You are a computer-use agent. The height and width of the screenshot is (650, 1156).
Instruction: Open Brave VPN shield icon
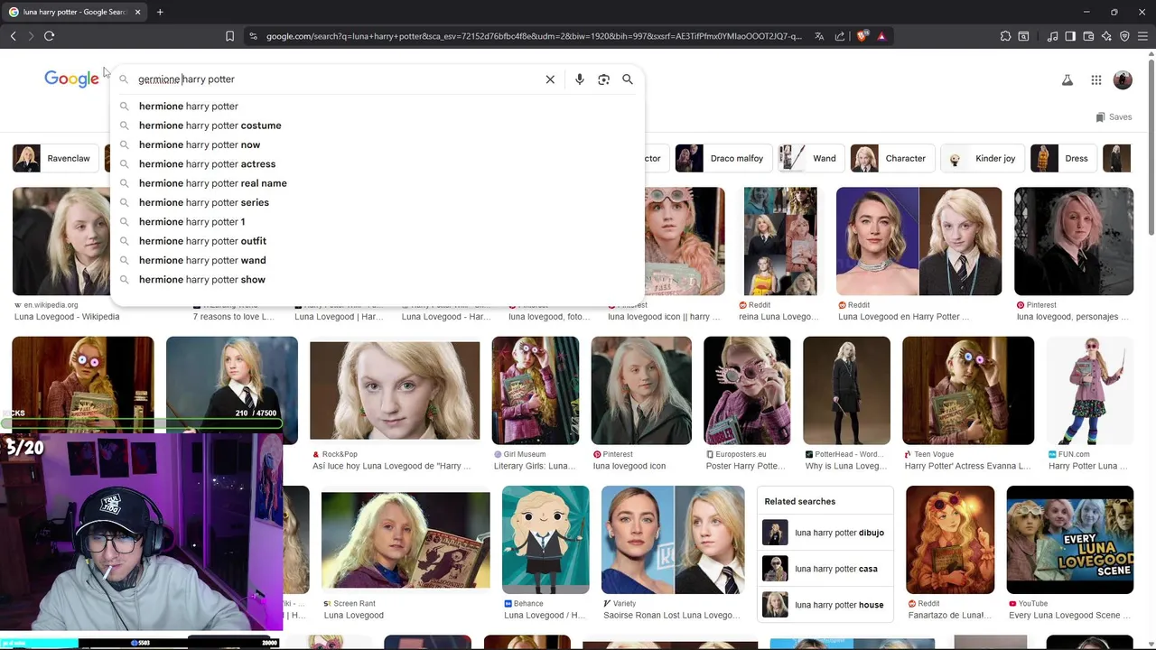1124,36
